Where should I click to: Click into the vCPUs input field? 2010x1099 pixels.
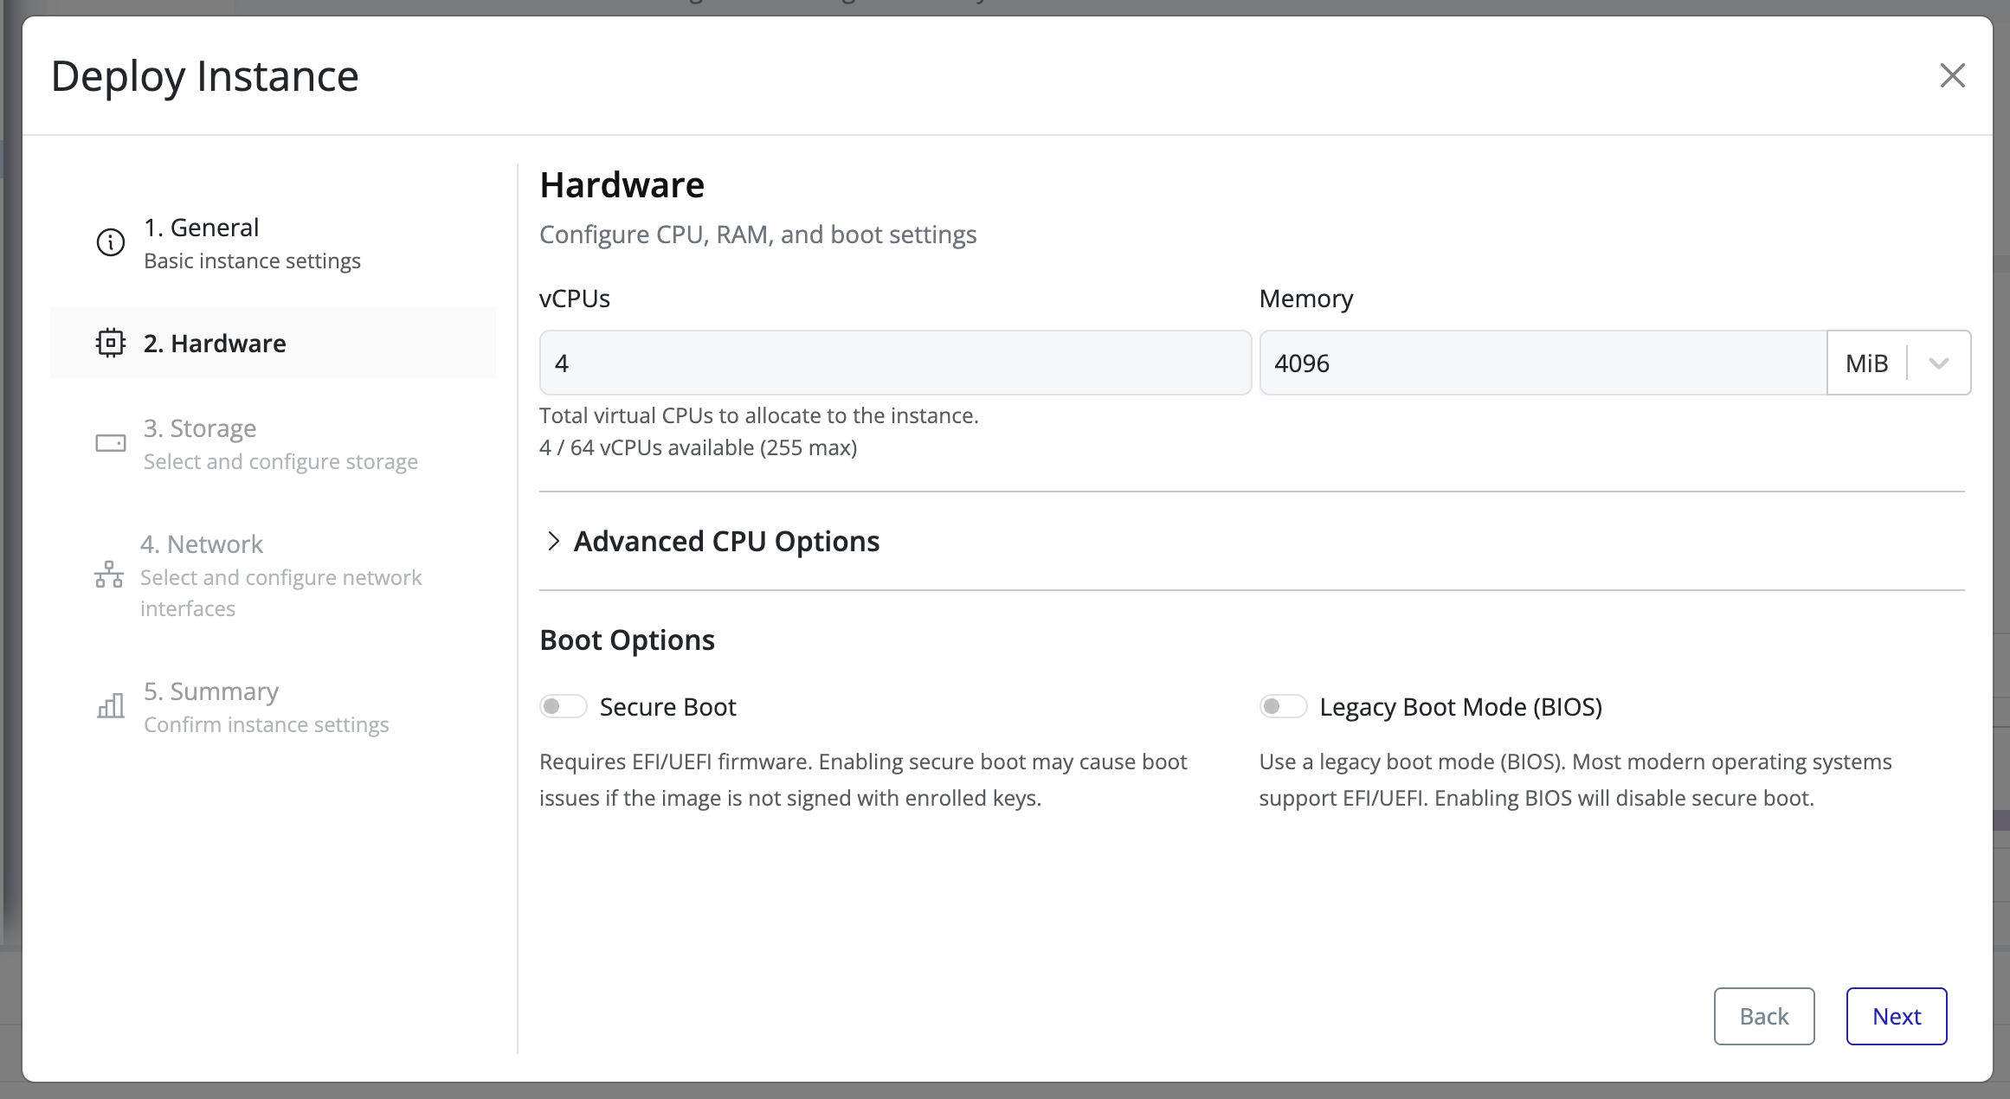pyautogui.click(x=895, y=363)
